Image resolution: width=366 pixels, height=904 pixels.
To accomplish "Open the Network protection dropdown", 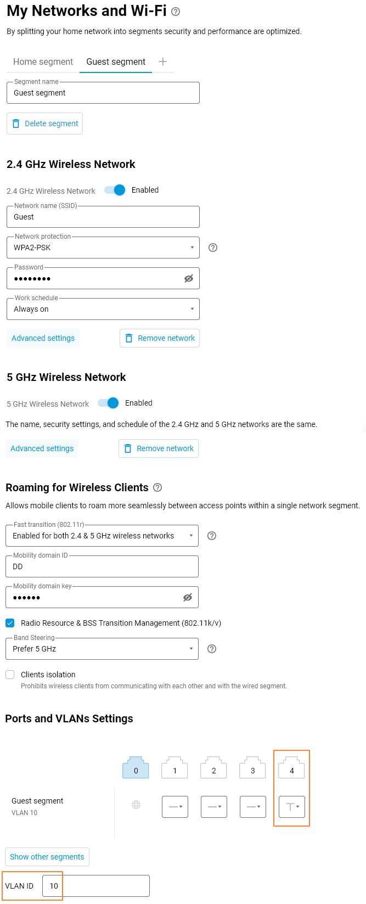I will pos(103,248).
